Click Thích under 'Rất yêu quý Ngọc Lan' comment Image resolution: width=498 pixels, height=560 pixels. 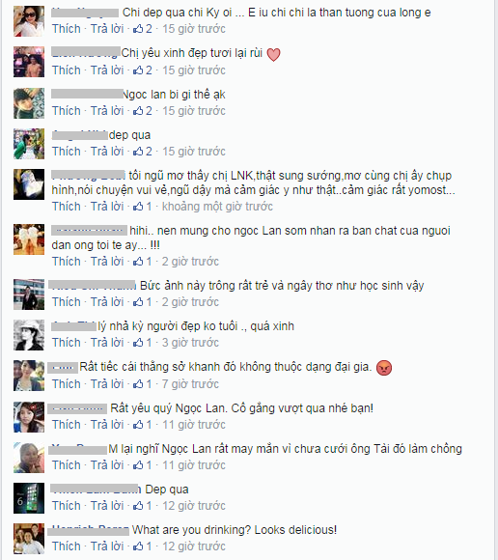67,424
